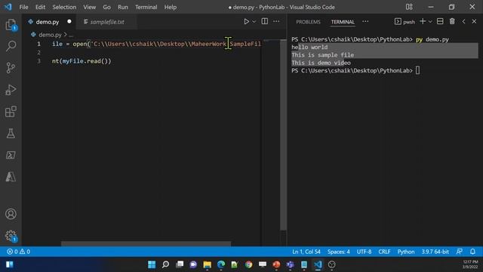
Task: Create a new terminal
Action: [x=423, y=21]
